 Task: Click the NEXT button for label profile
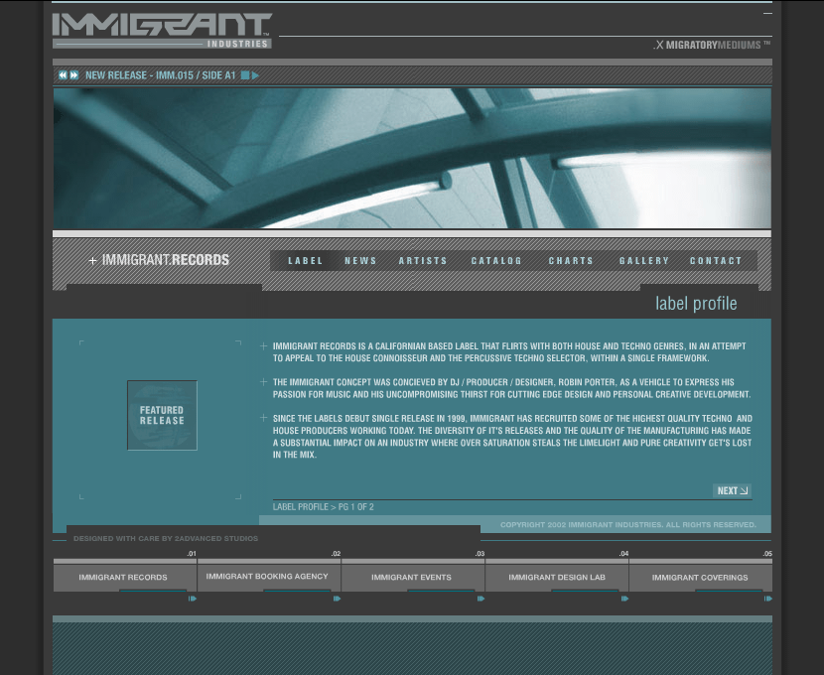732,490
